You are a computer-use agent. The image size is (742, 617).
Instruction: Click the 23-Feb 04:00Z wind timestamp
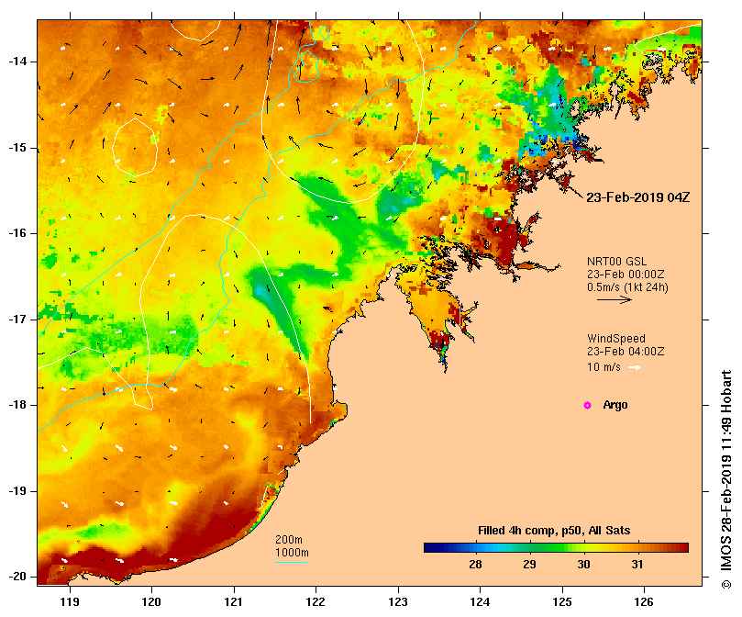pyautogui.click(x=626, y=352)
